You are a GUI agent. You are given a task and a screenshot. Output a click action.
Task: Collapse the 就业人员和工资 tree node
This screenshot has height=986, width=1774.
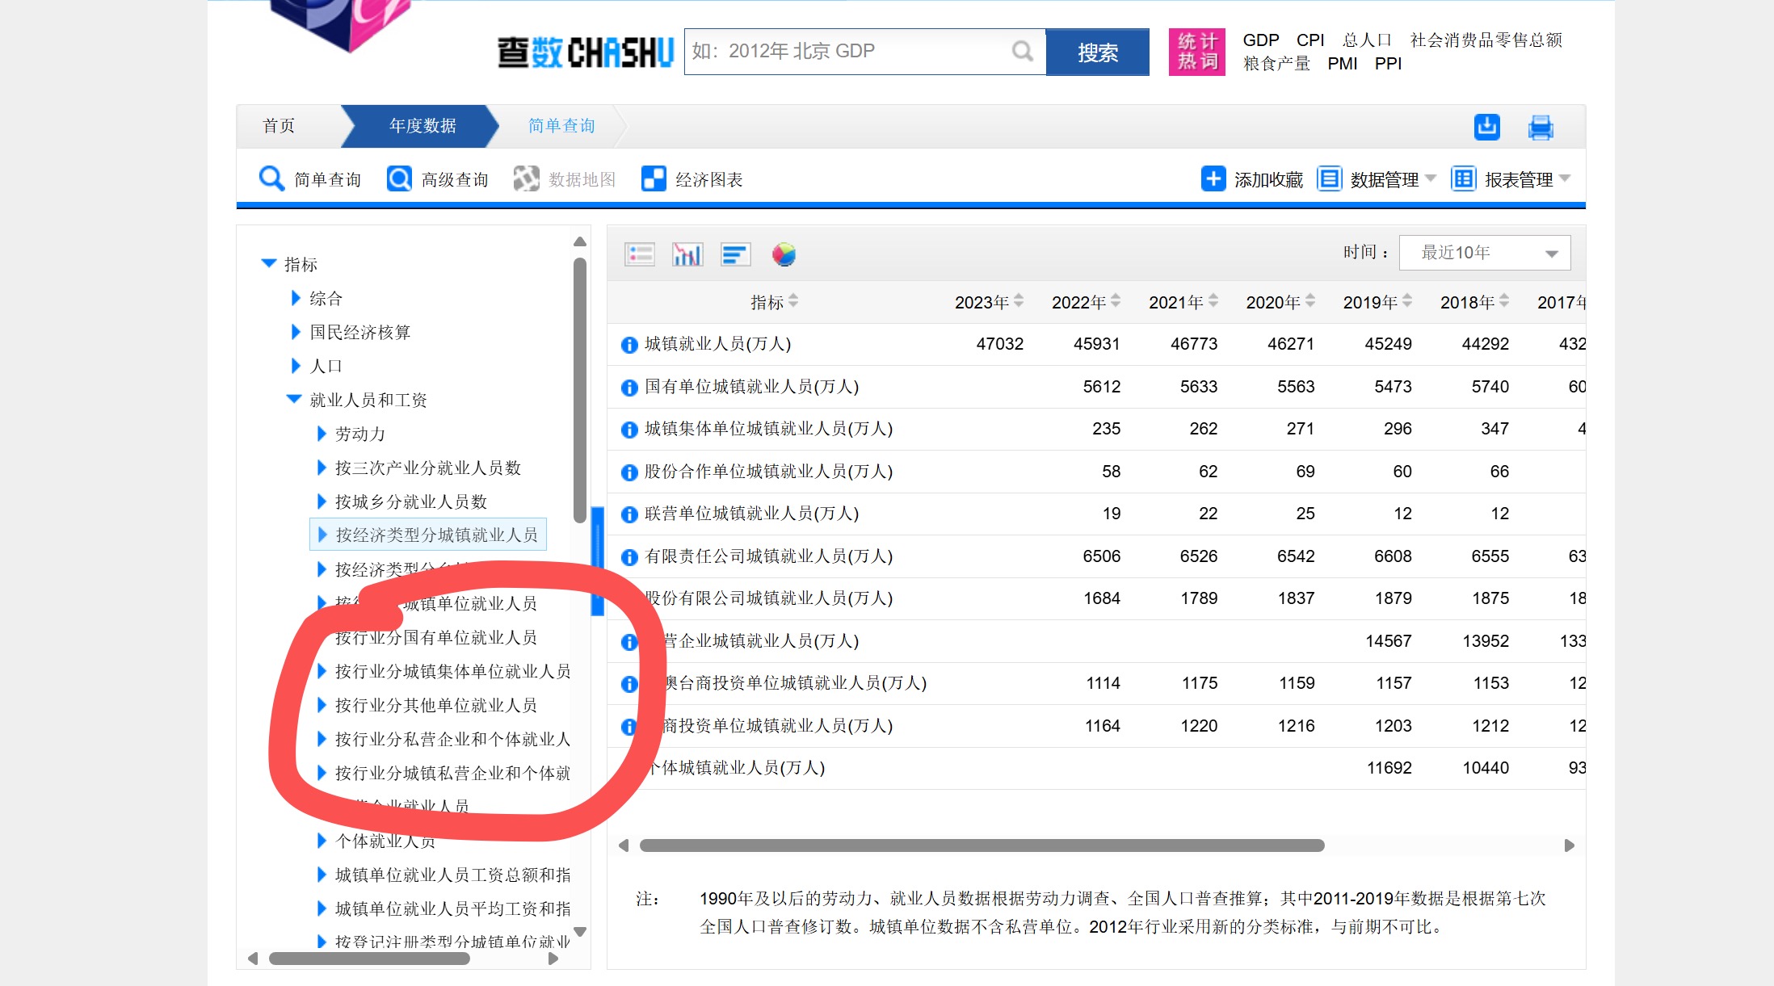click(294, 400)
